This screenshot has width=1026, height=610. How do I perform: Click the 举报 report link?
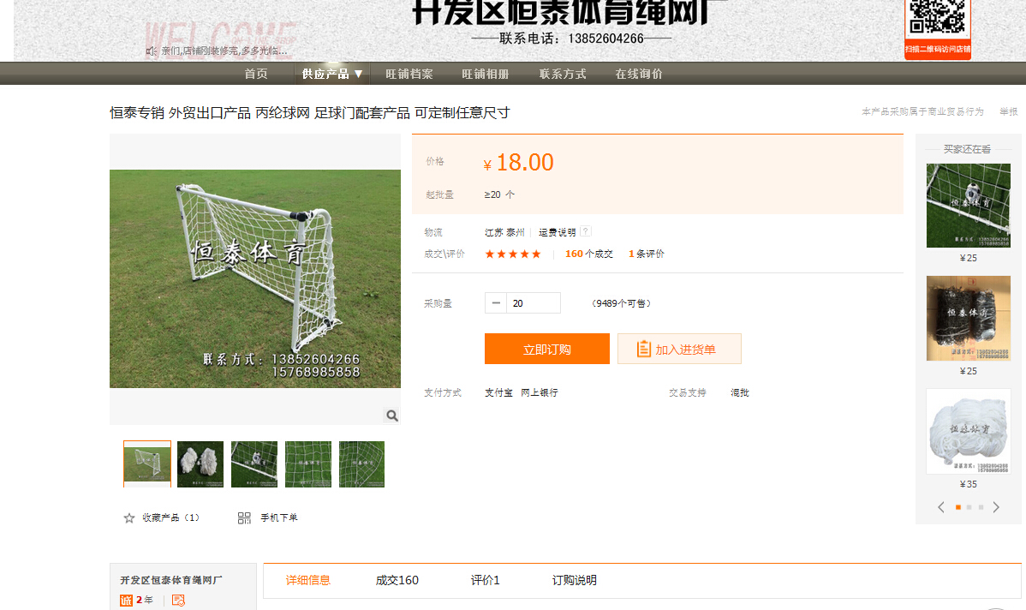1008,112
